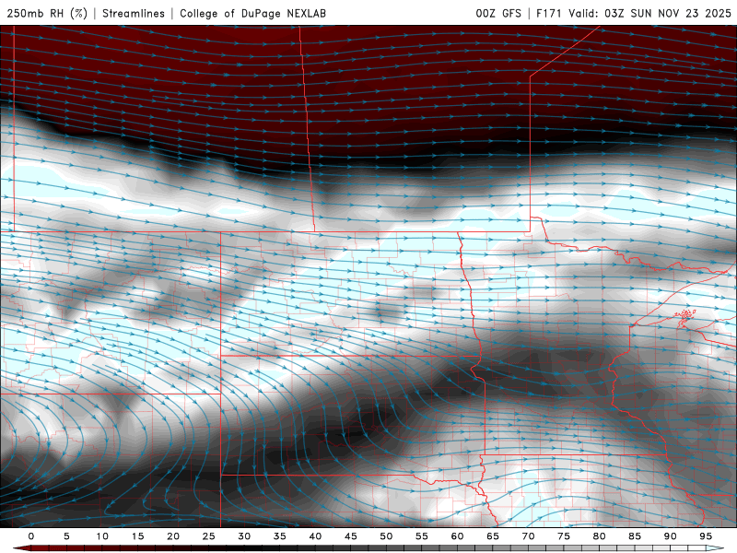
Task: Click the "55" colorbar scale label
Action: [422, 536]
